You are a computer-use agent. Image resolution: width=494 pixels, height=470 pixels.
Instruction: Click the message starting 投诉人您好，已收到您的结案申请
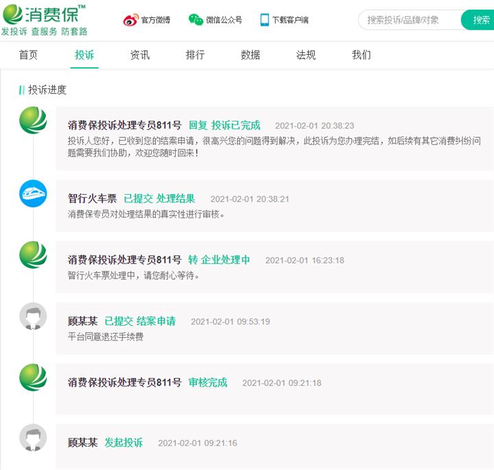[274, 147]
